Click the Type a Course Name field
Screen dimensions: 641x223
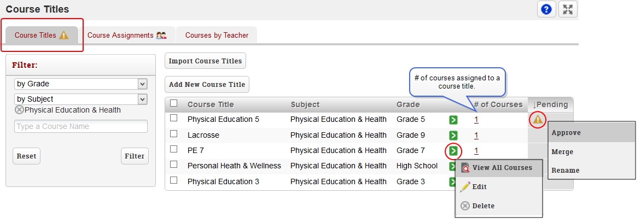81,126
